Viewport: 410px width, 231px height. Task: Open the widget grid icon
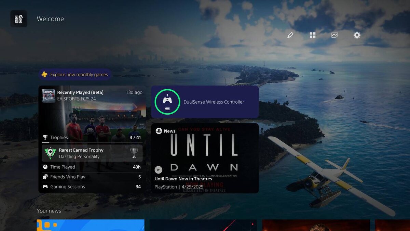(x=313, y=35)
